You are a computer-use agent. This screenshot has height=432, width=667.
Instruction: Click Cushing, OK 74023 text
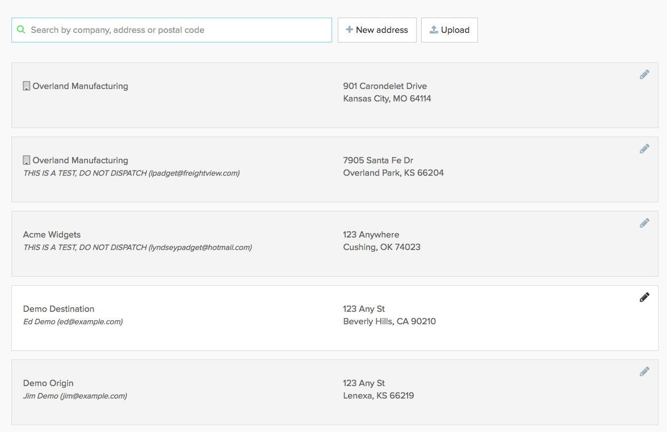tap(381, 247)
